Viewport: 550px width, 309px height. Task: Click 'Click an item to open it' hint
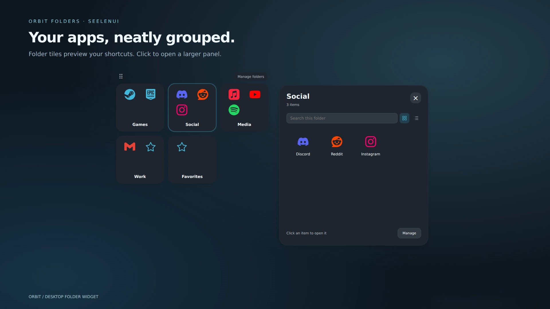point(307,233)
